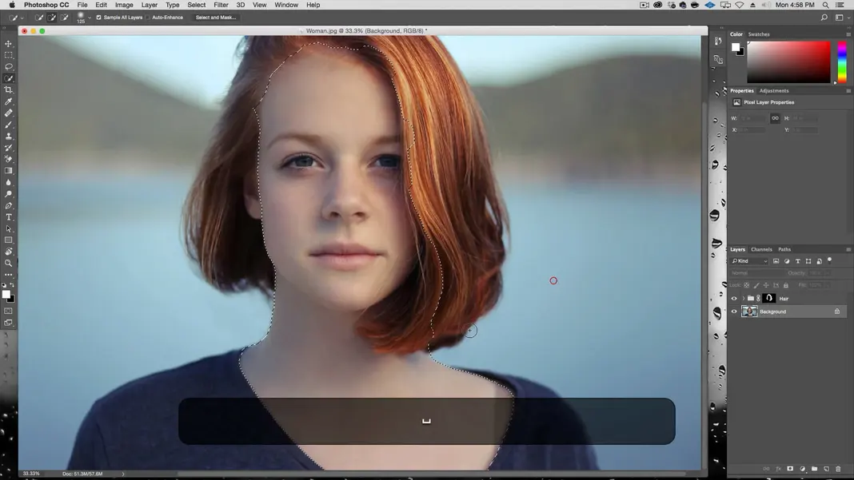The height and width of the screenshot is (480, 854).
Task: Click hue spectrum slider in Color panel
Action: 842,62
